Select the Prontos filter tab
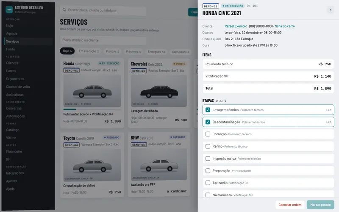The width and height of the screenshot is (339, 212). 112,51
